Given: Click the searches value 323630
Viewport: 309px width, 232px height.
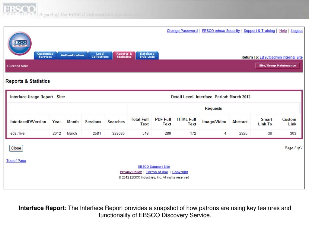Looking at the screenshot, I should [x=118, y=133].
